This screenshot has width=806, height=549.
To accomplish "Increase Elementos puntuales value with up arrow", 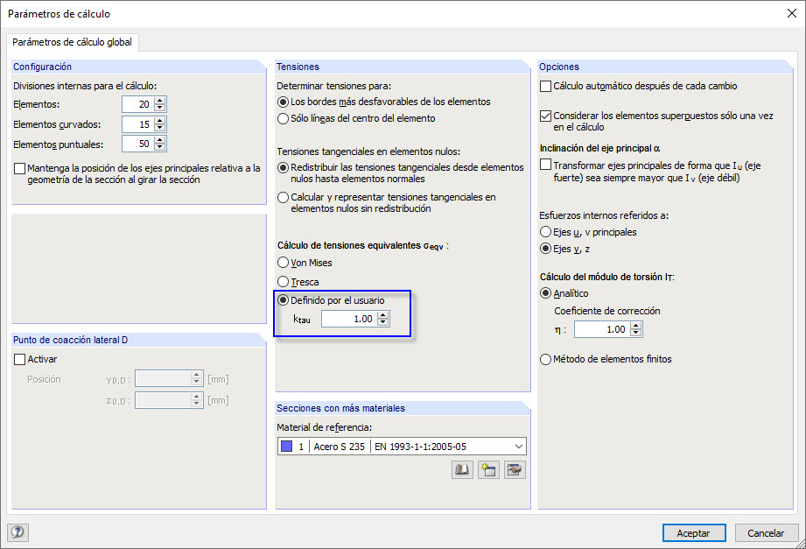I will (160, 140).
